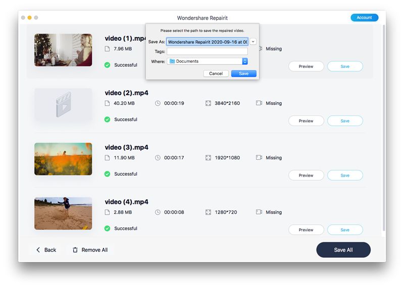Screen dimensions: 404x288
Task: Expand the save dialog with the chevron button
Action: point(253,42)
